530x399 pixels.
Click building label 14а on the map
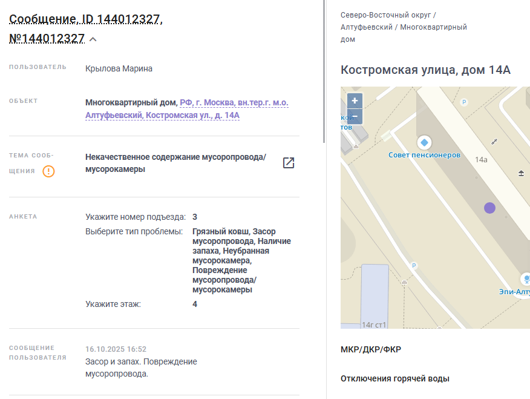point(481,160)
